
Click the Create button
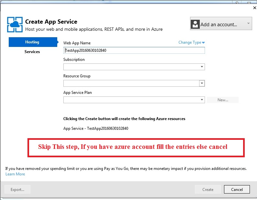208,190
